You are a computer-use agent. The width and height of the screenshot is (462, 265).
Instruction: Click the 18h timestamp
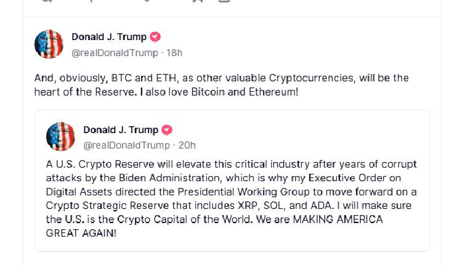pyautogui.click(x=176, y=52)
